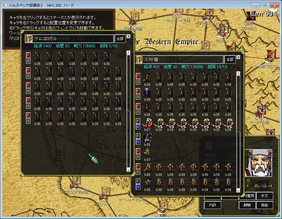This screenshot has height=219, width=282.
Task: Select the lone lv35 blue unit in スラド砦
Action: (x=147, y=138)
